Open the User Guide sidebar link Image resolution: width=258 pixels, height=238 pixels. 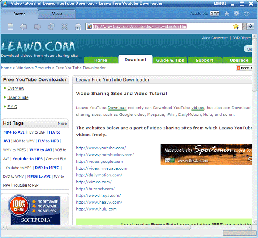pyautogui.click(x=18, y=97)
